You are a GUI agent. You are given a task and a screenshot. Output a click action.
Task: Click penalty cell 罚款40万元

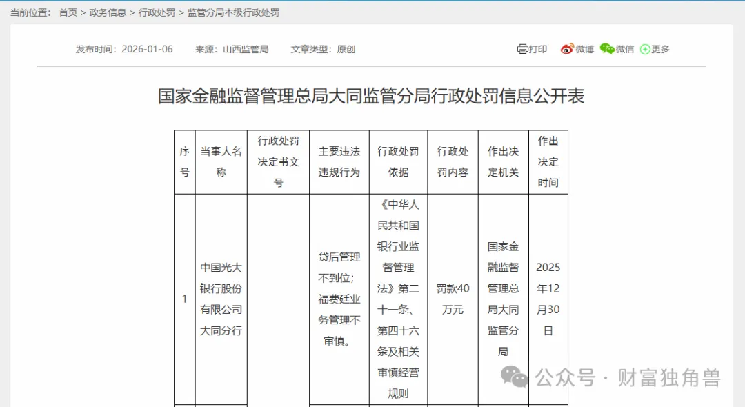(453, 299)
